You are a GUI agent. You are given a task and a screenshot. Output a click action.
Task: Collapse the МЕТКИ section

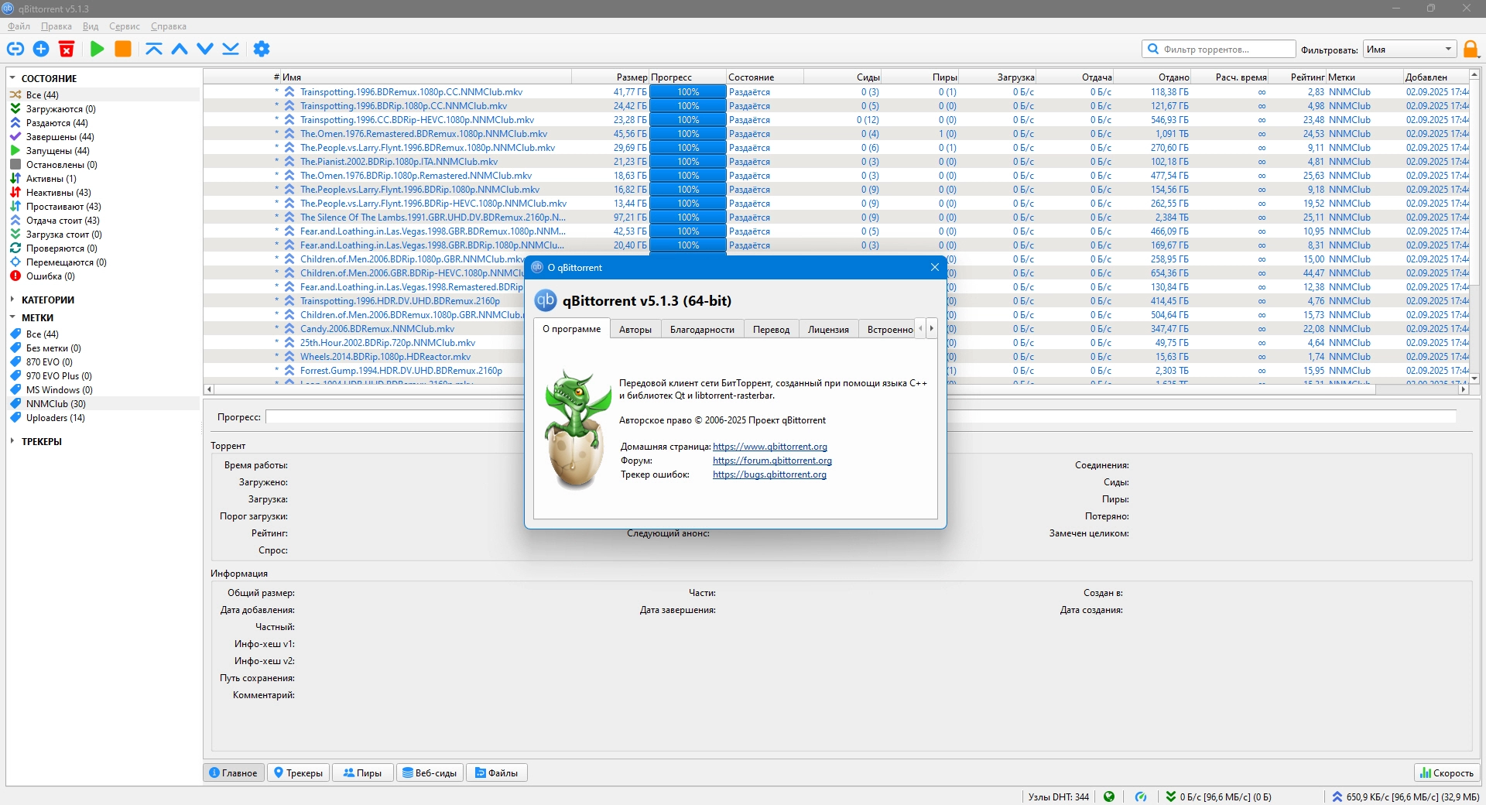(x=12, y=317)
